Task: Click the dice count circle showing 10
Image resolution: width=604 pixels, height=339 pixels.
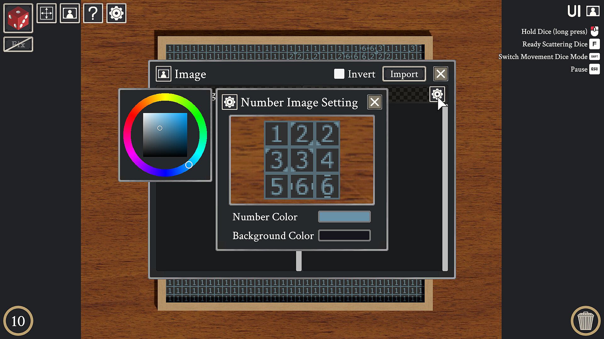Action: tap(18, 321)
